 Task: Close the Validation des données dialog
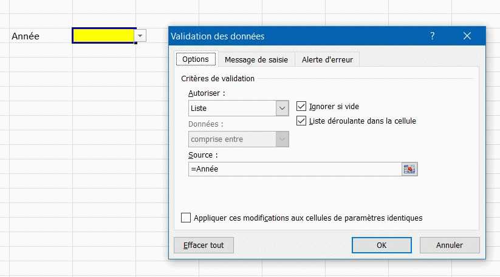(x=467, y=36)
